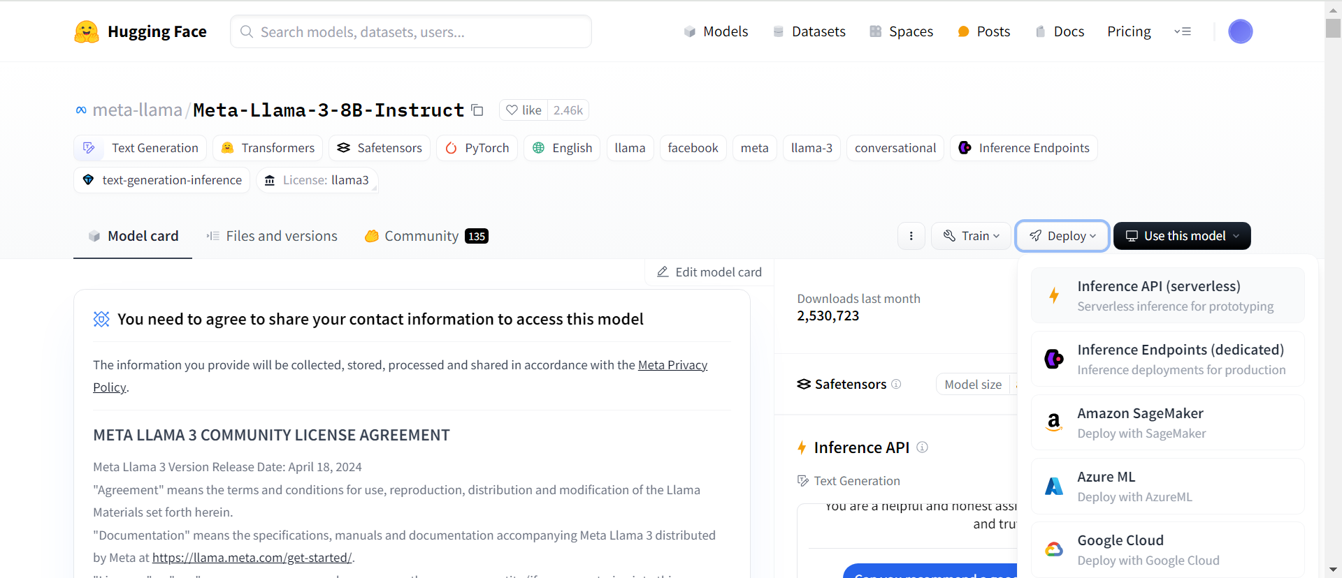Screen dimensions: 1342x578
Task: Filter by the English language tag
Action: [562, 148]
